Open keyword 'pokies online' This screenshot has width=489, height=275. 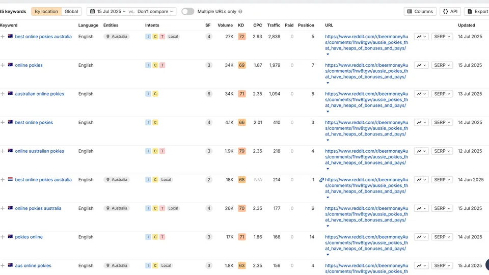coord(29,237)
